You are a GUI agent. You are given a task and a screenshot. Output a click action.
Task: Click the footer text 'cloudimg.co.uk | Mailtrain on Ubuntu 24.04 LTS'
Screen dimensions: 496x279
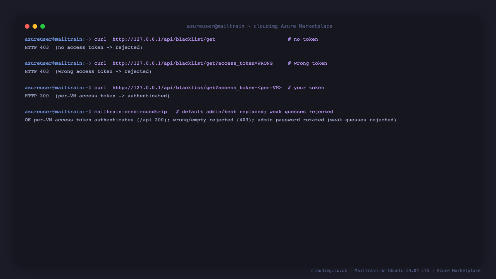coord(370,270)
